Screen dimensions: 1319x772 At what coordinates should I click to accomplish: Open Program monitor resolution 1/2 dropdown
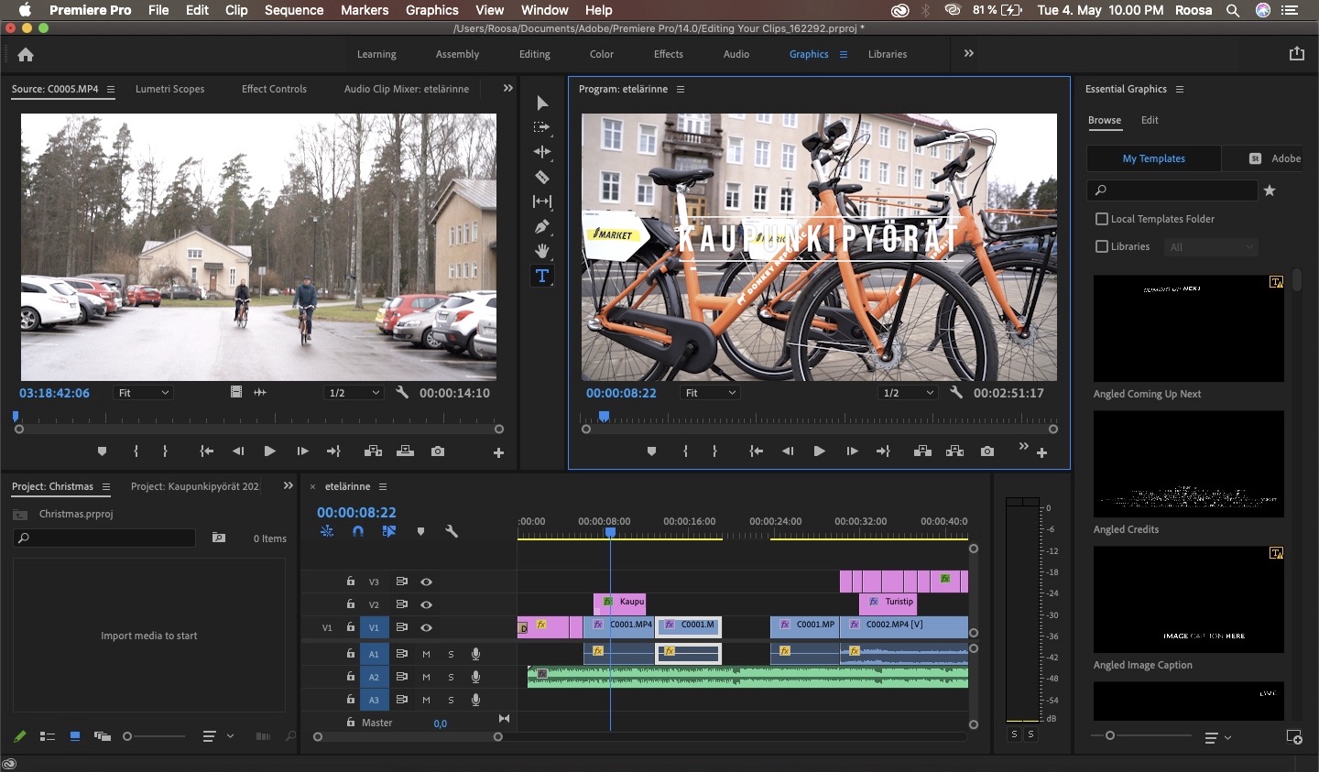[x=908, y=393]
